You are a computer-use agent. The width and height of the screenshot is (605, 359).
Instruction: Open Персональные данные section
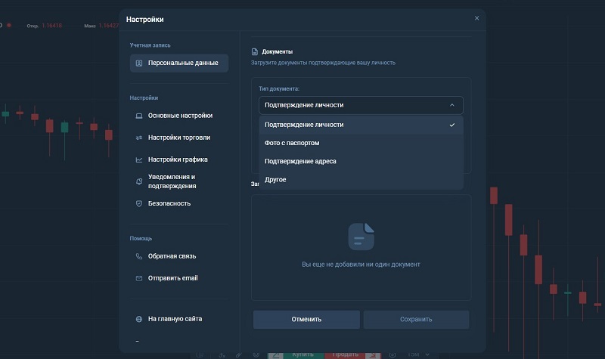[x=179, y=63]
